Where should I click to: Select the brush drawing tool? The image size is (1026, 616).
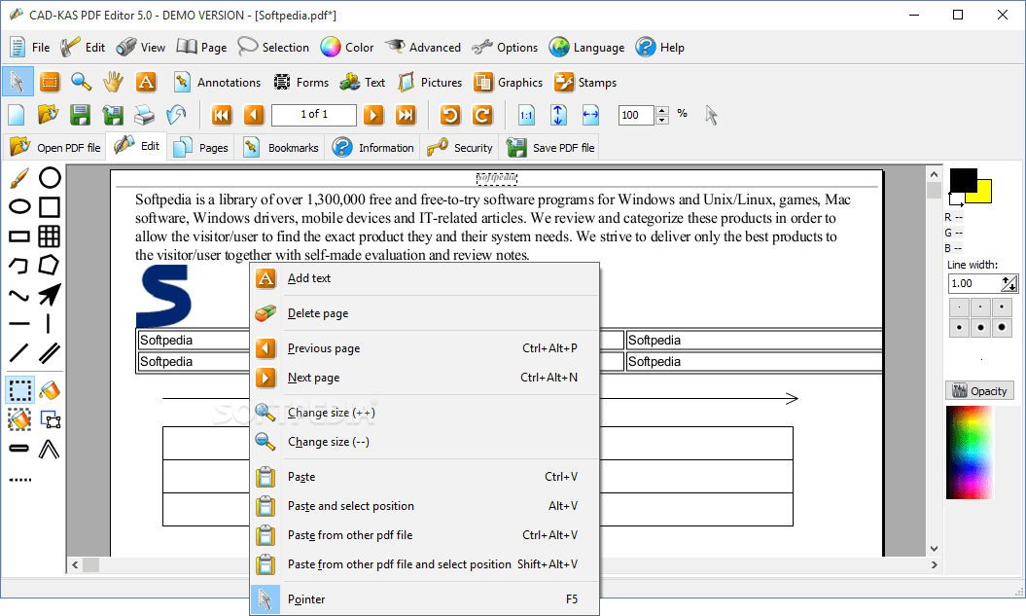[x=19, y=177]
